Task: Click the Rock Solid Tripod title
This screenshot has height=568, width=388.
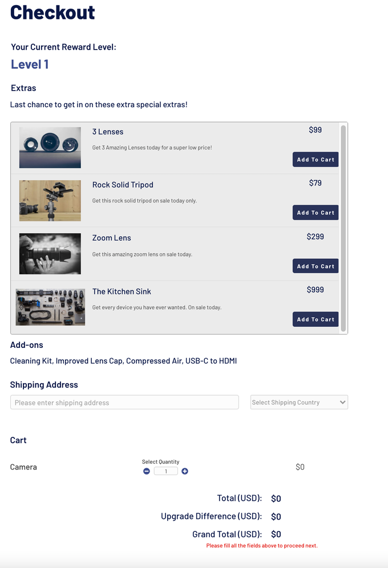Action: (123, 185)
